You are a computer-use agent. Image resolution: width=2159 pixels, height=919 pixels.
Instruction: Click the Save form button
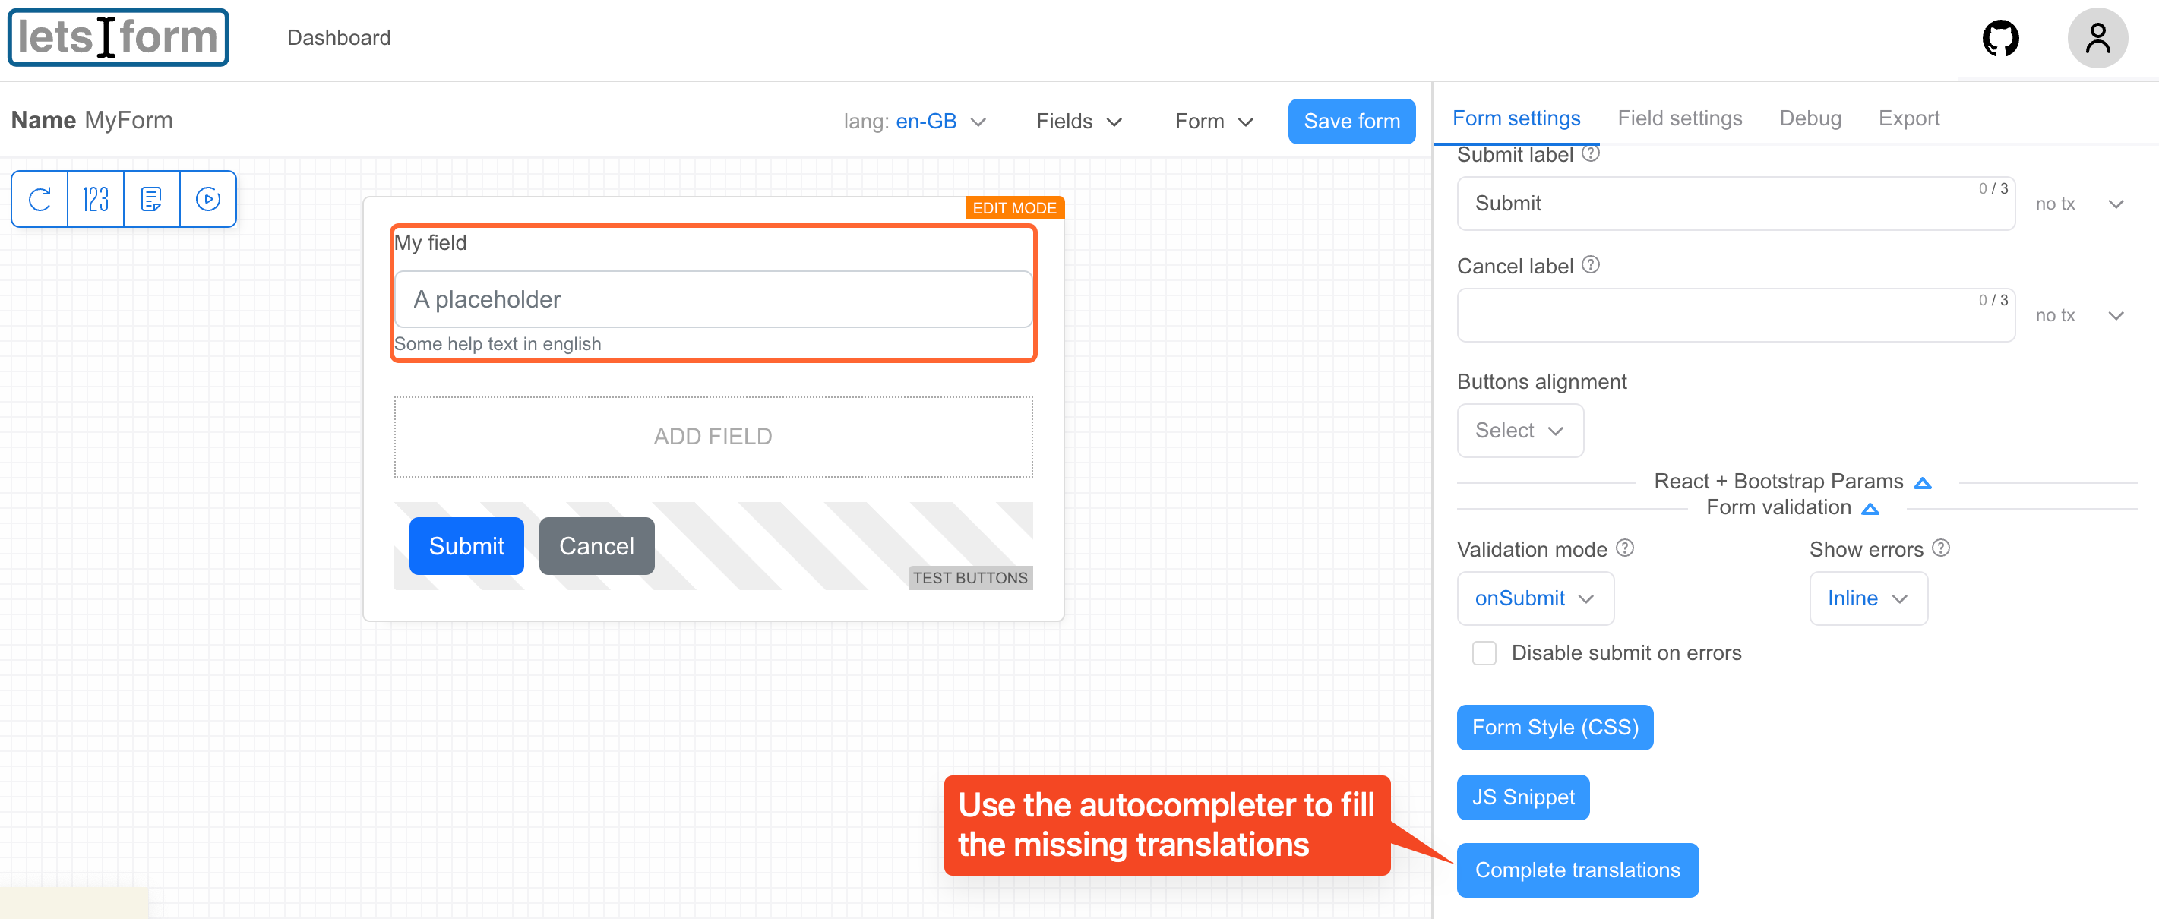pos(1351,122)
